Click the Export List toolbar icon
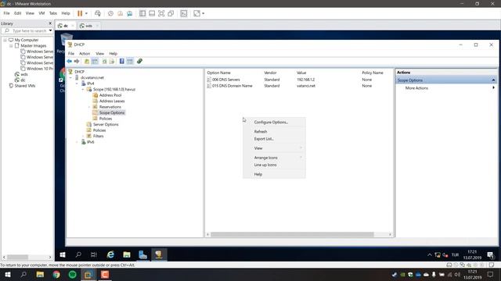 [111, 61]
